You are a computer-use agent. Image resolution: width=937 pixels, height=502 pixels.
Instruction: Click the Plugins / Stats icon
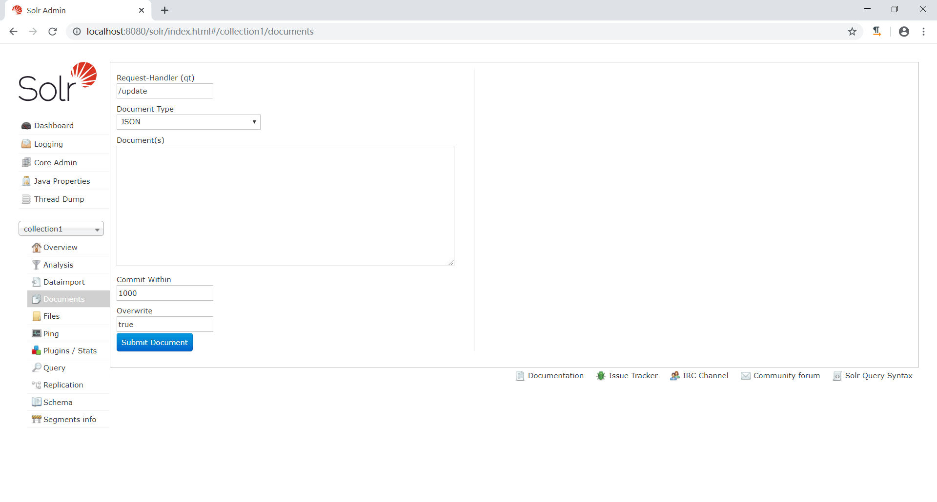tap(36, 350)
